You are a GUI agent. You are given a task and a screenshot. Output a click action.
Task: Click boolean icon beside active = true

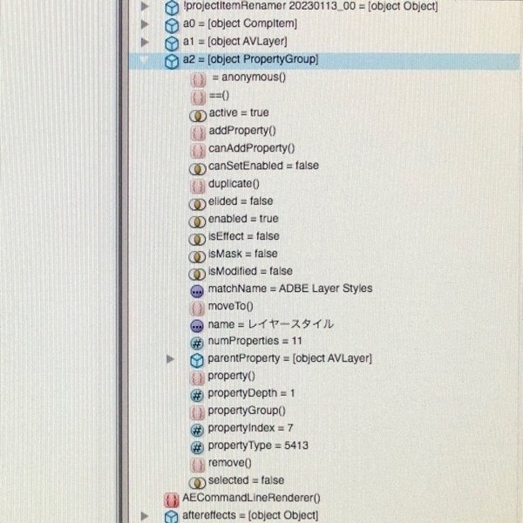(x=198, y=116)
